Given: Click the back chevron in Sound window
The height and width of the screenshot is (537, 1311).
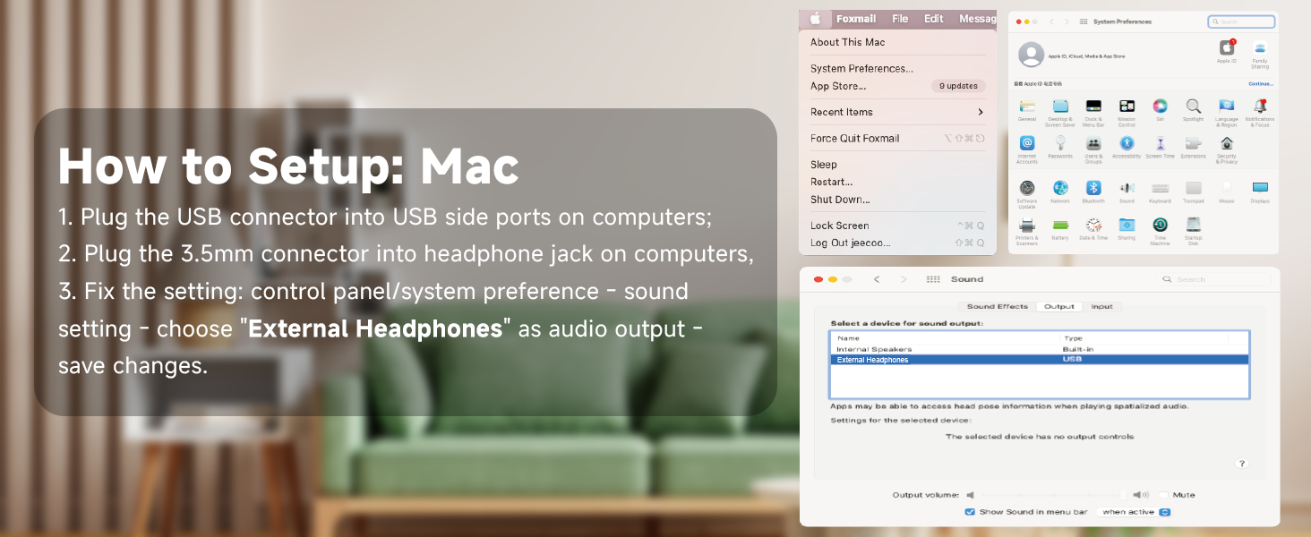Looking at the screenshot, I should (876, 278).
